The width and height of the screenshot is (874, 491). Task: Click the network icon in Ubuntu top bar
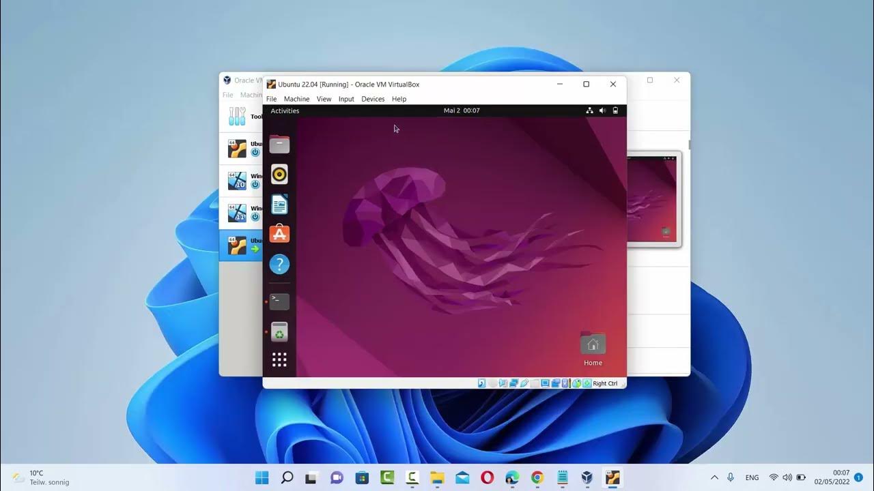(589, 110)
